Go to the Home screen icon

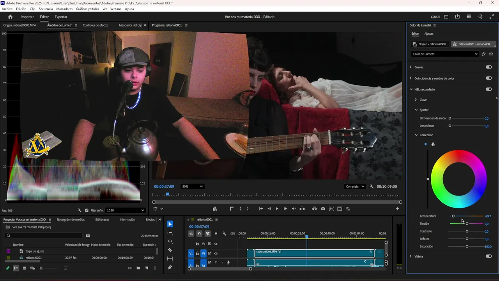pos(10,17)
